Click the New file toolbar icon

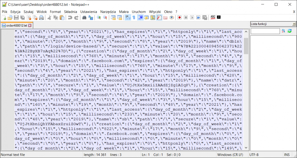click(4, 18)
